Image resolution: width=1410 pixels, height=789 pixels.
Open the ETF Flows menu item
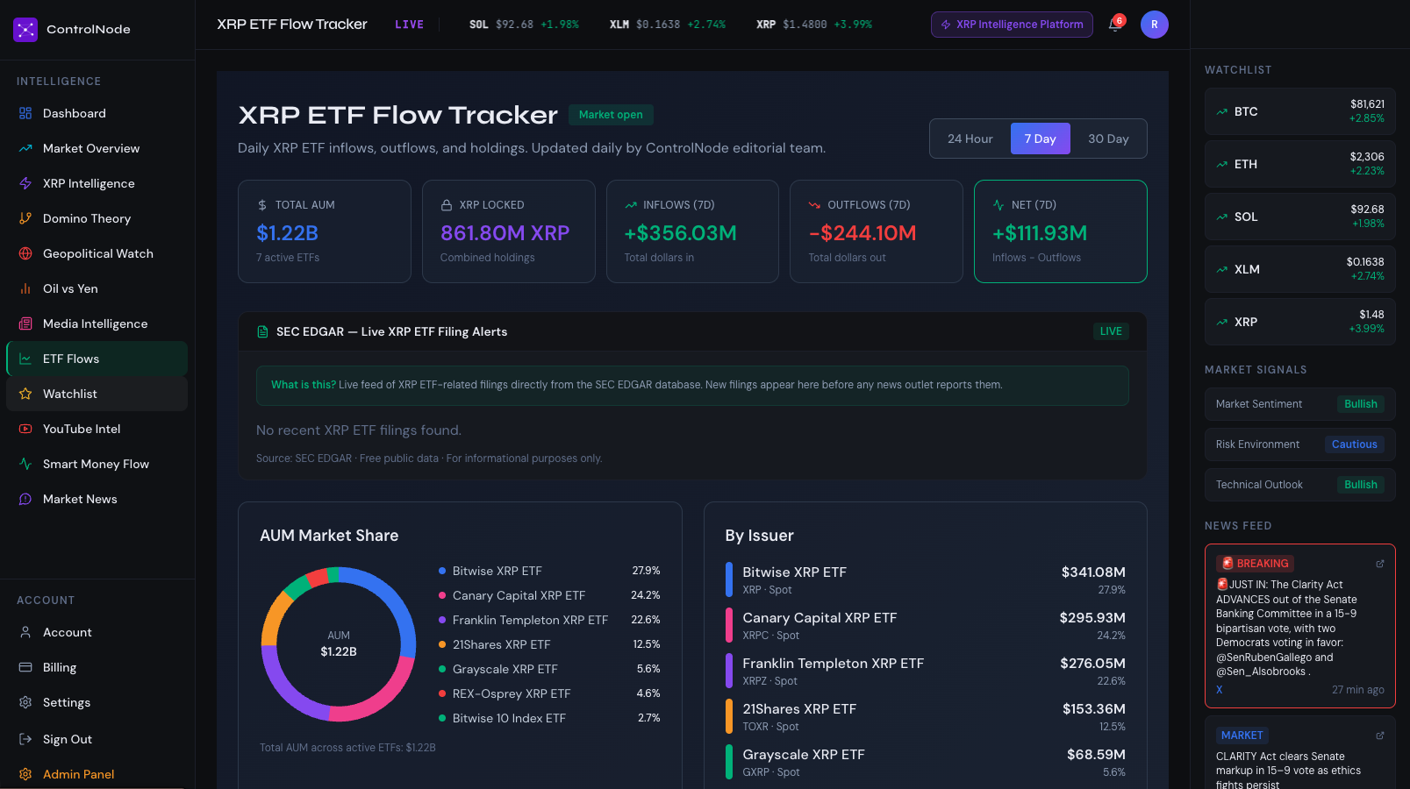tap(97, 359)
